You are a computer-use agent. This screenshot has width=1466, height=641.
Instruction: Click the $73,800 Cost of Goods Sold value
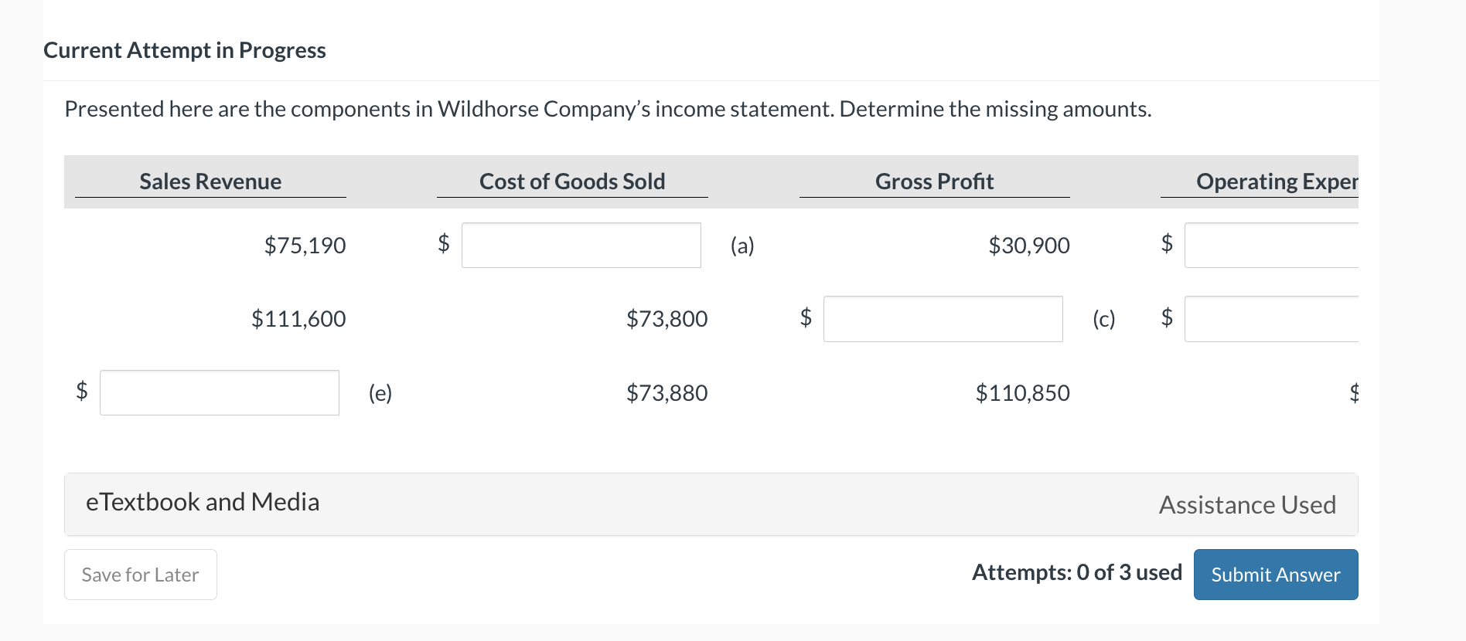click(x=667, y=319)
